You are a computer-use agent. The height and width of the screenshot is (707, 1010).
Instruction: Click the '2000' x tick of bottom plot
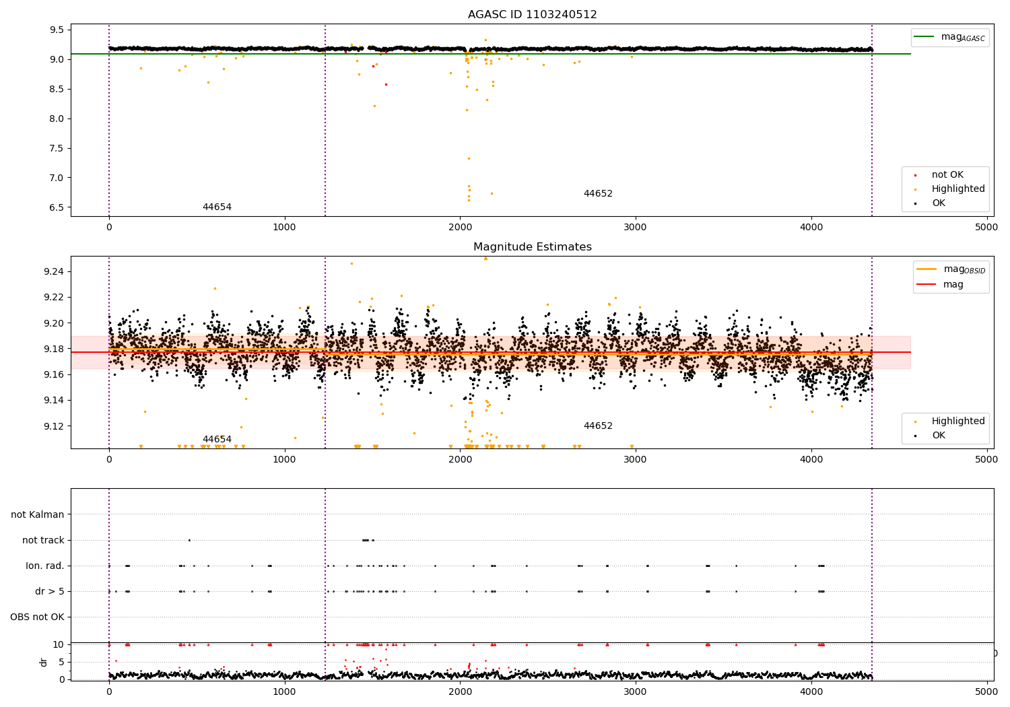[x=460, y=692]
